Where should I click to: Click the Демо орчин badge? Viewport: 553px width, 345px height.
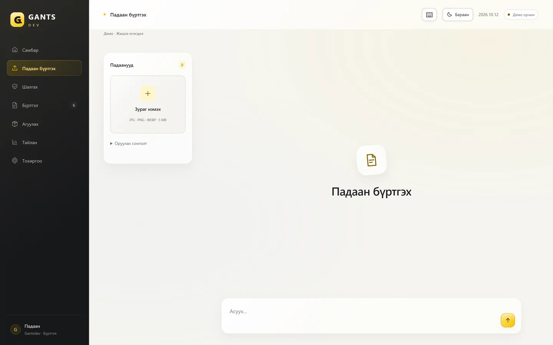tap(521, 15)
